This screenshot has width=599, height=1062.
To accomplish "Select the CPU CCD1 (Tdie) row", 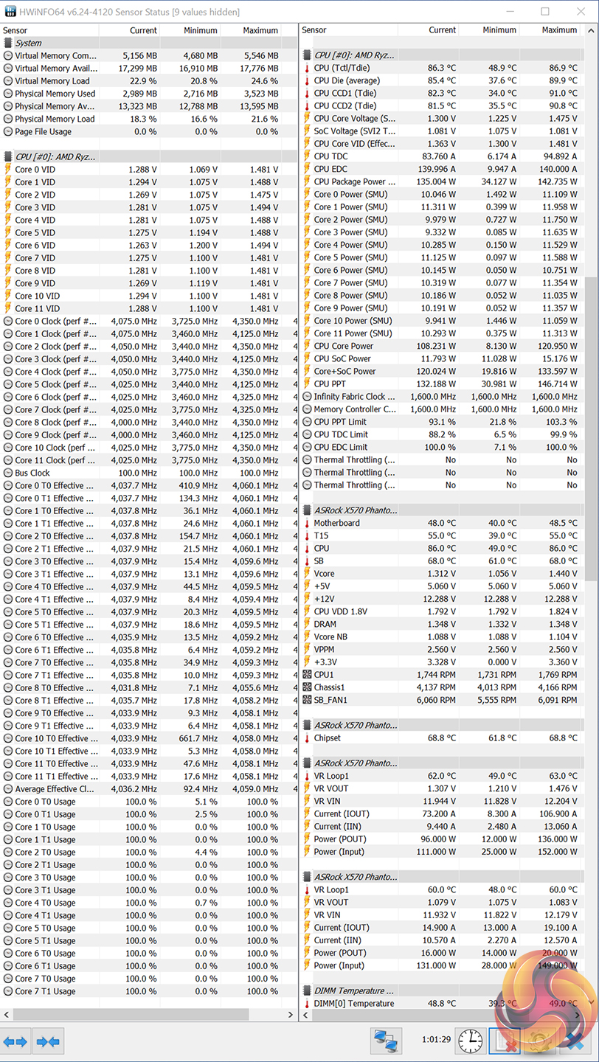I will (443, 94).
